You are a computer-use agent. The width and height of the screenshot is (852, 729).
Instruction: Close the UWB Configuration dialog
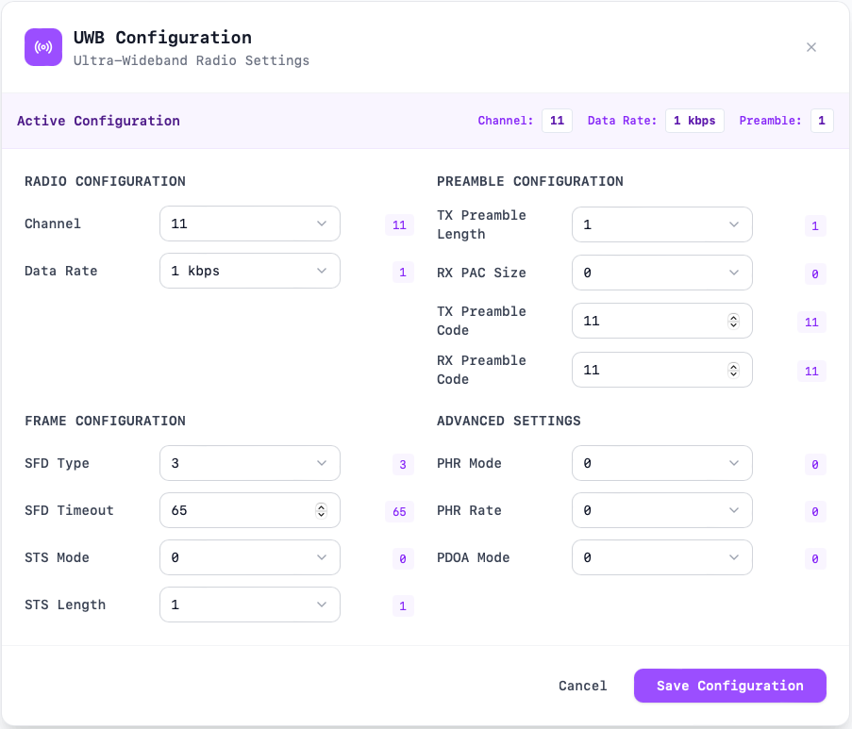[810, 47]
